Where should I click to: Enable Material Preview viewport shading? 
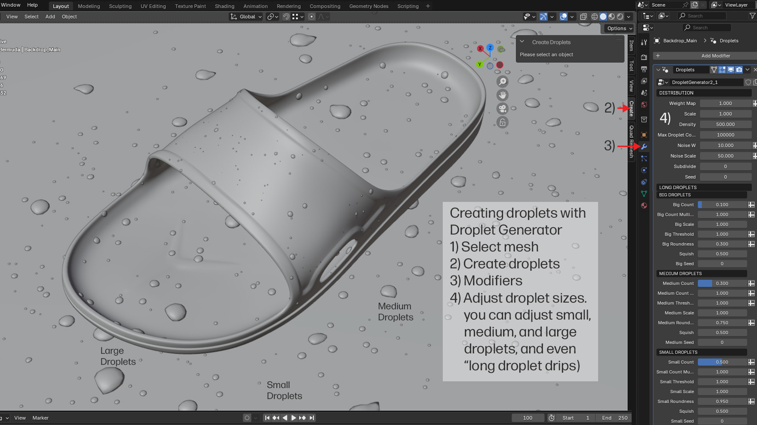coord(612,17)
